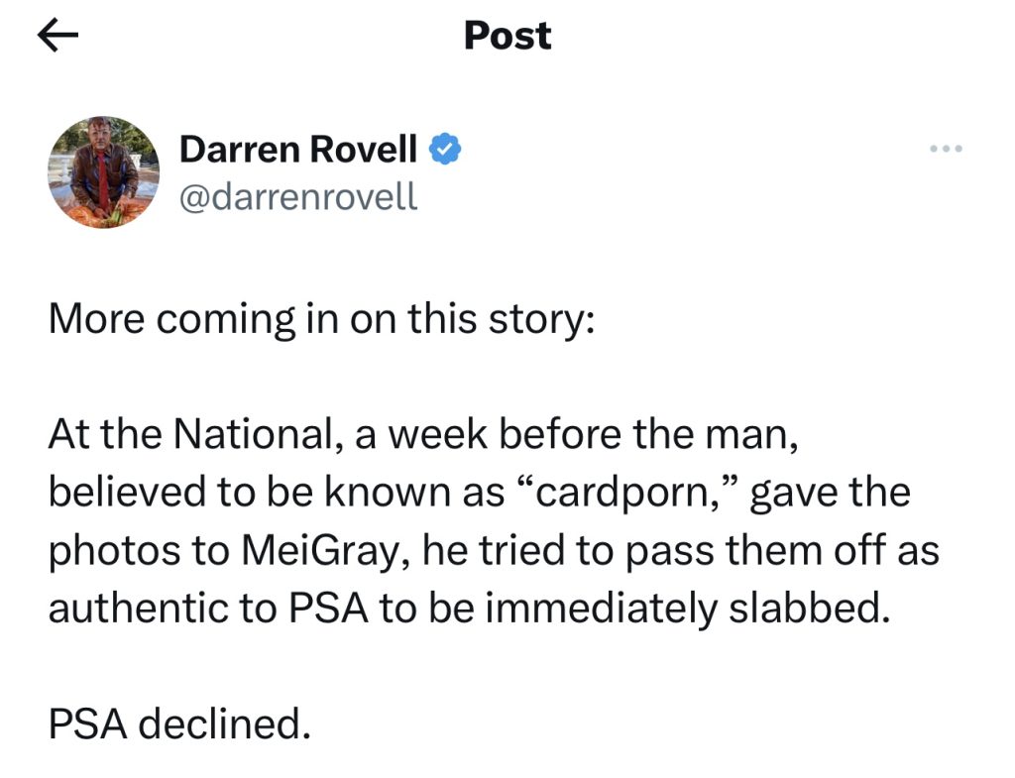
Task: Open the three-dot more options menu
Action: click(946, 149)
